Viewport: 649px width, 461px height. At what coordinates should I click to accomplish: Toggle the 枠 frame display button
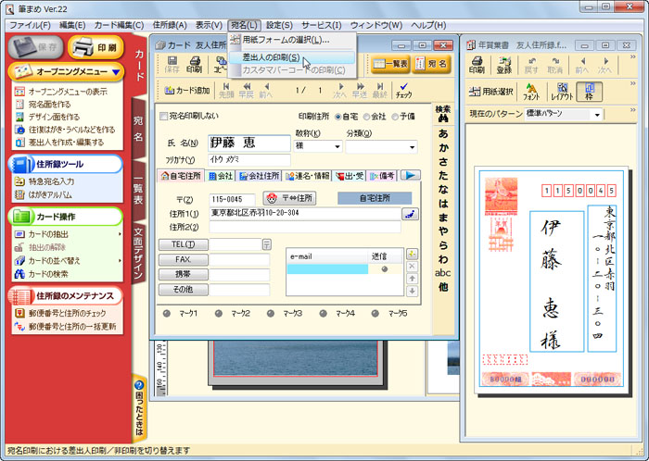pos(590,91)
